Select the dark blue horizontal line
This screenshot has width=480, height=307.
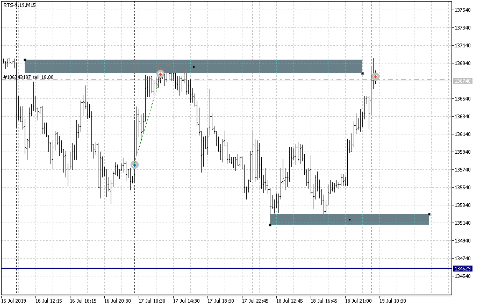[215, 268]
